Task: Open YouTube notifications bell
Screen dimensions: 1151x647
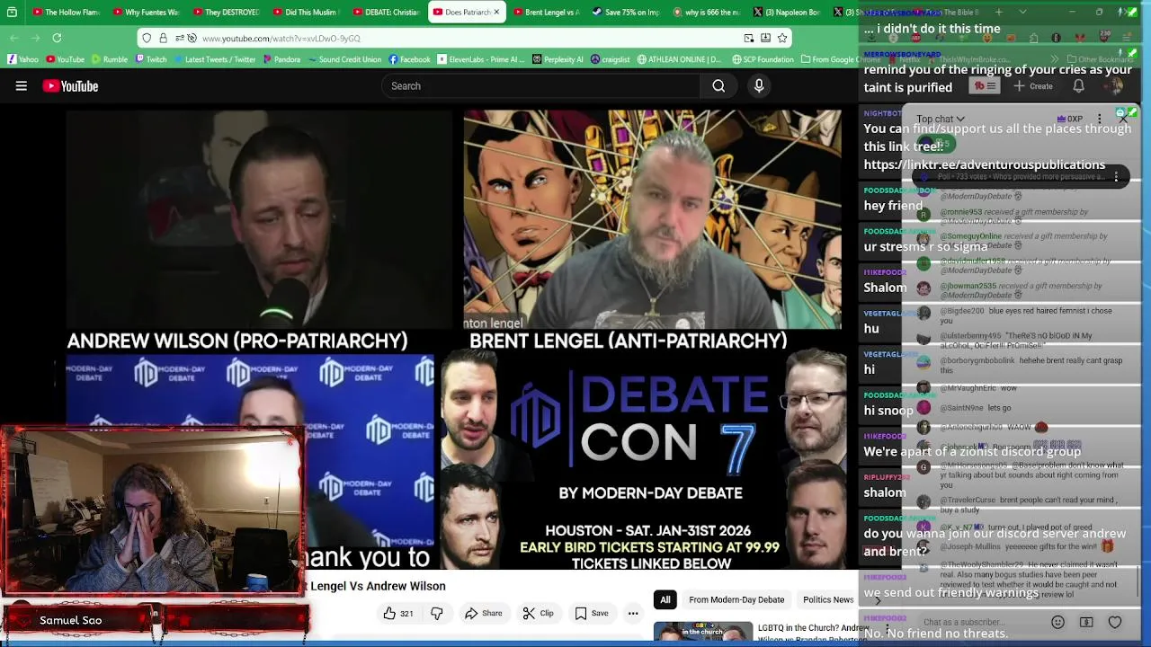Action: click(x=1078, y=86)
